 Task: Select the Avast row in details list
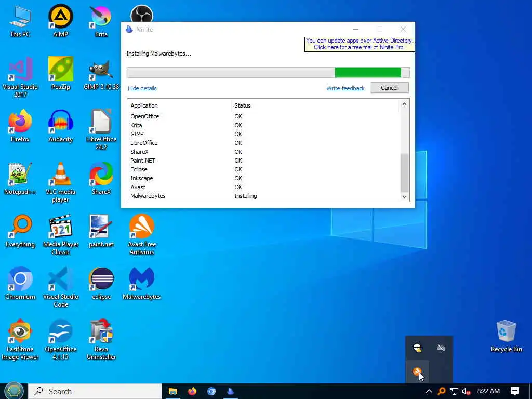264,187
